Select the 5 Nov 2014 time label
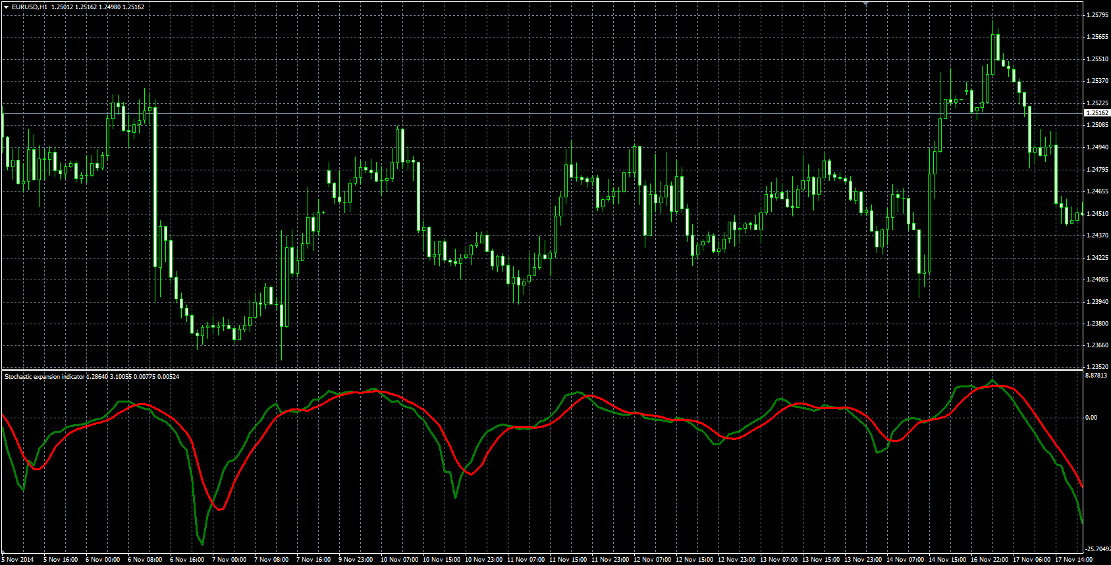Viewport: 1111px width, 565px height. (18, 560)
